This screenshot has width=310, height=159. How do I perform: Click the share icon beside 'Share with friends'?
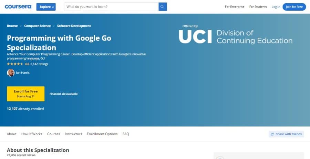(272, 134)
